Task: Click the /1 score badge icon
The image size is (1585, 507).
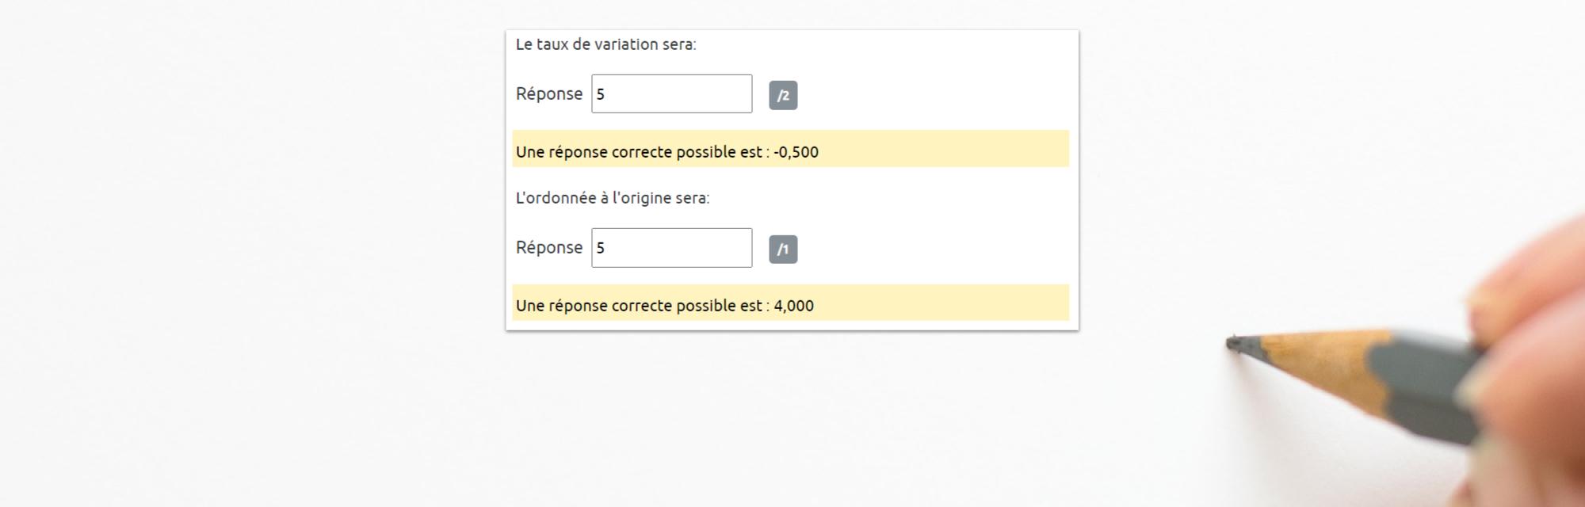Action: [x=783, y=250]
